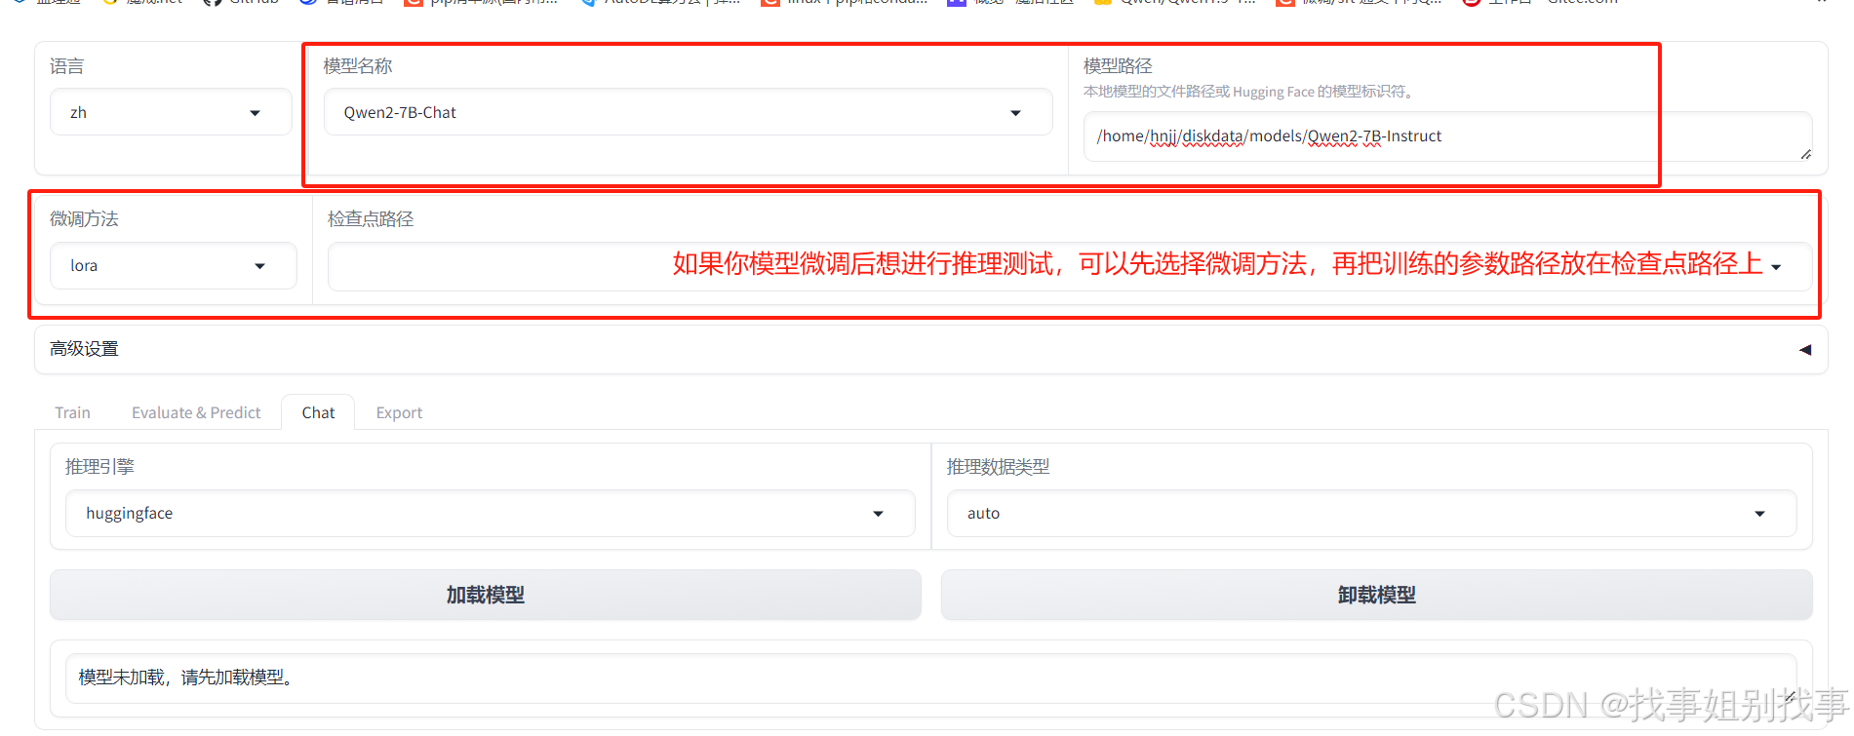Click the 推理引擎 label
This screenshot has height=736, width=1854.
(x=99, y=467)
